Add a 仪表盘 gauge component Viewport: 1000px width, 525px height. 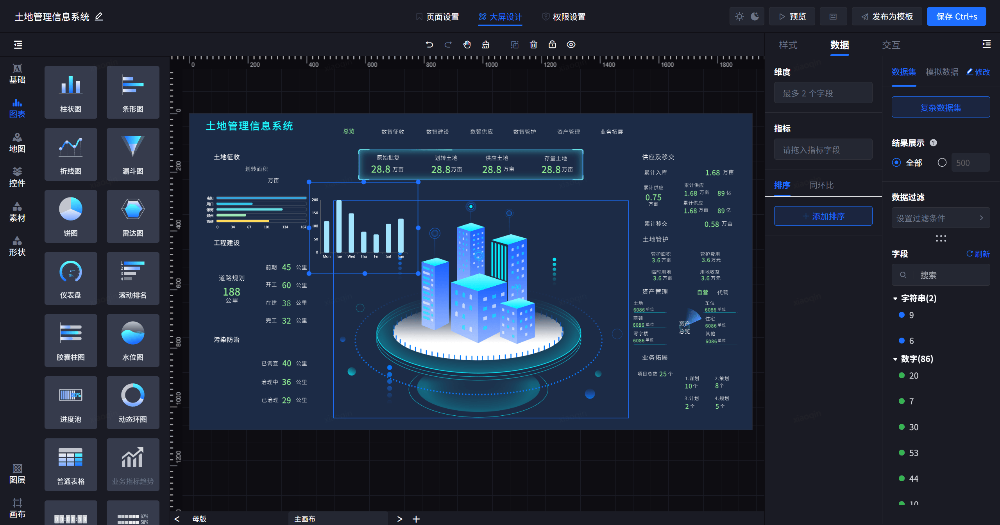pyautogui.click(x=71, y=278)
